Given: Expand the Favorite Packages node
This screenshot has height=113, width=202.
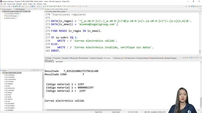Looking at the screenshot, I should [x=3, y=16].
